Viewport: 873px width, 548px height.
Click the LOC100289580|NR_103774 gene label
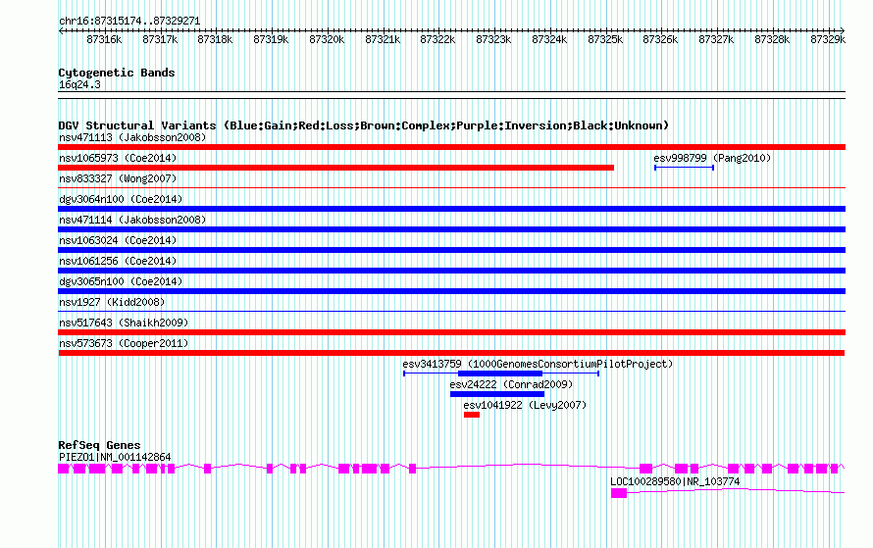coord(675,481)
